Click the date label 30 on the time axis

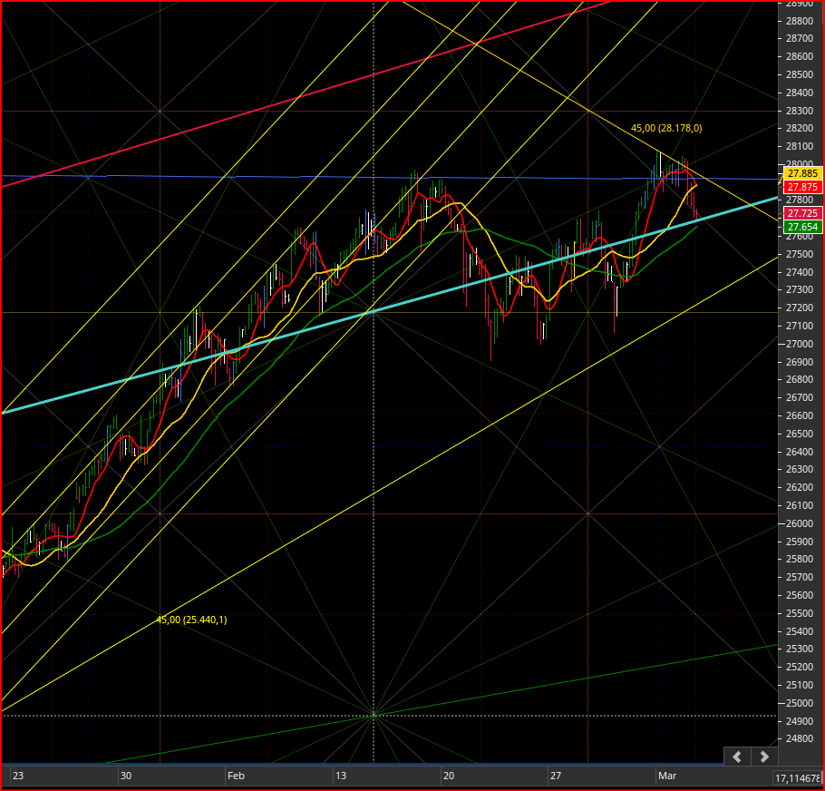[x=126, y=776]
